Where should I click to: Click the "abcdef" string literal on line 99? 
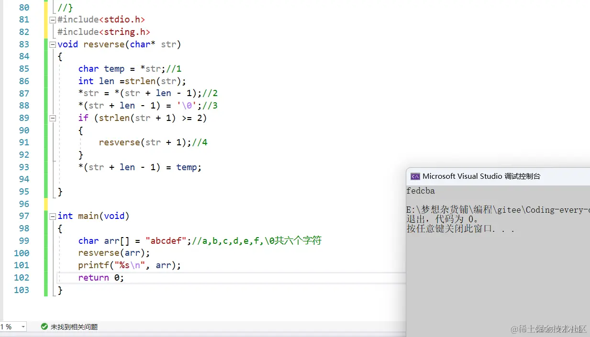(x=166, y=241)
